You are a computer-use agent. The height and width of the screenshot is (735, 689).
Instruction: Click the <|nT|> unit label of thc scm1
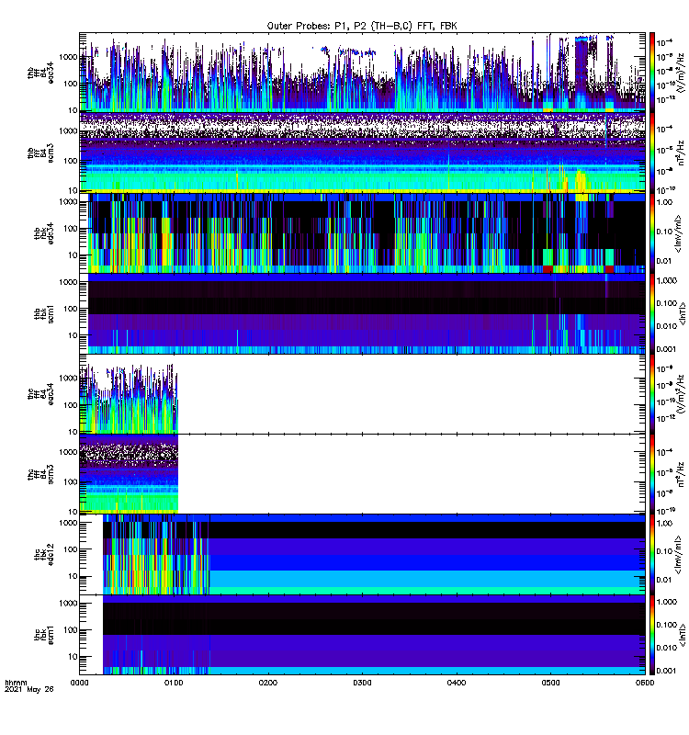tap(683, 635)
